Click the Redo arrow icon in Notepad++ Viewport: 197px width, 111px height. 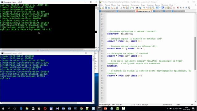click(133, 8)
